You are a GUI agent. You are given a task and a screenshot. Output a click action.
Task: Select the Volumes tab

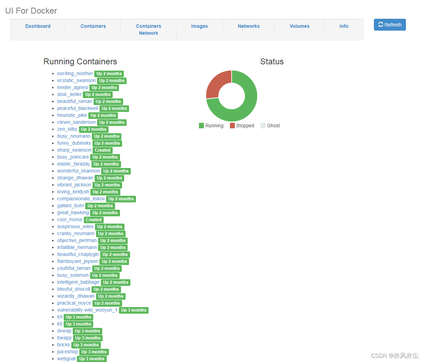click(299, 26)
